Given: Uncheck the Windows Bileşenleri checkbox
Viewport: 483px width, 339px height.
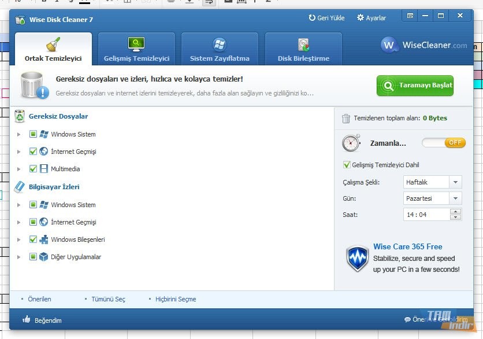Looking at the screenshot, I should tap(33, 239).
